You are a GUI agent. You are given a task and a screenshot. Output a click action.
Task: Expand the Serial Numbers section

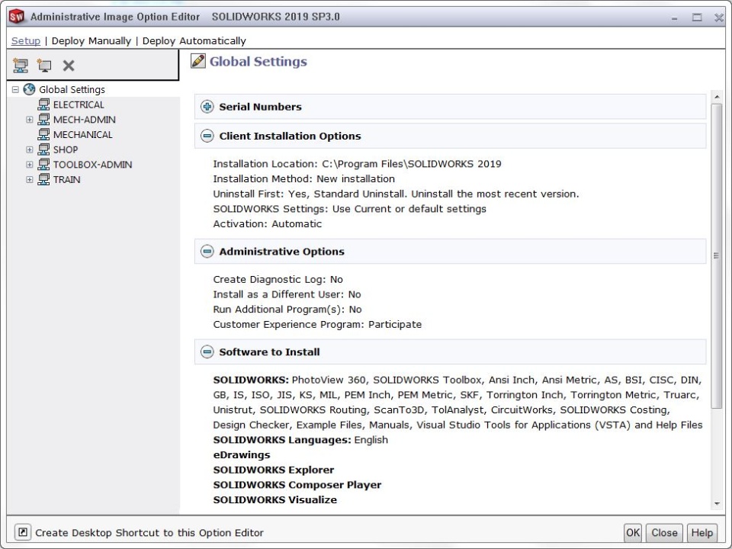click(x=207, y=107)
